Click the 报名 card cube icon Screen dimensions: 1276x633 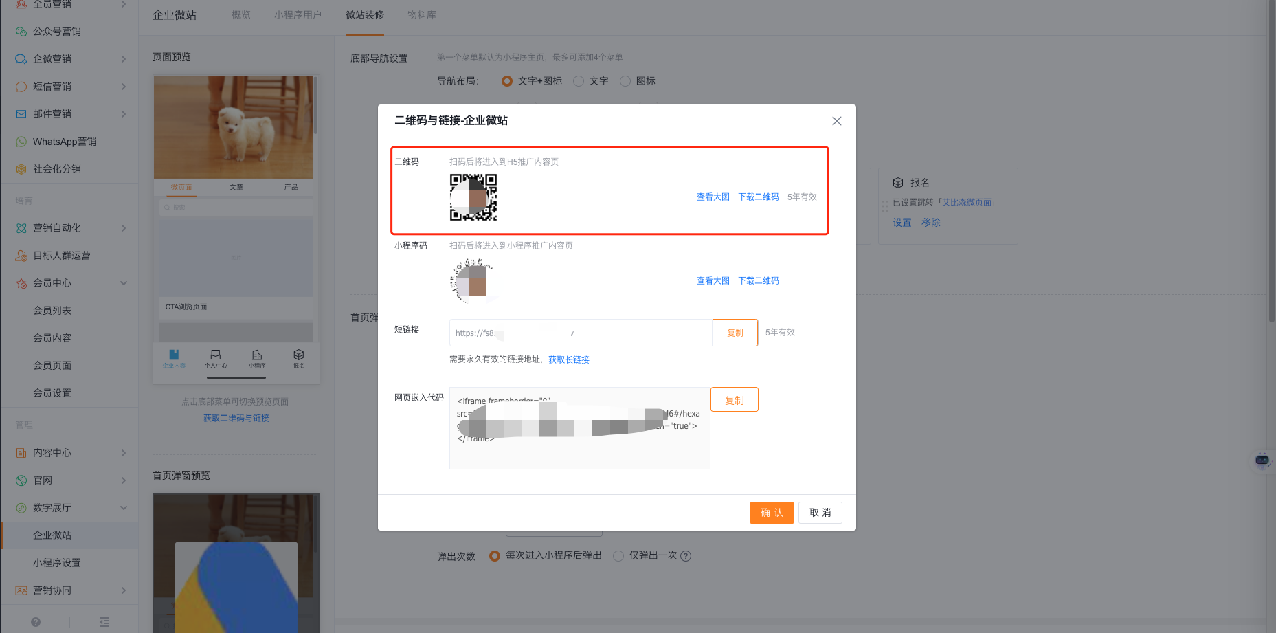click(x=898, y=183)
